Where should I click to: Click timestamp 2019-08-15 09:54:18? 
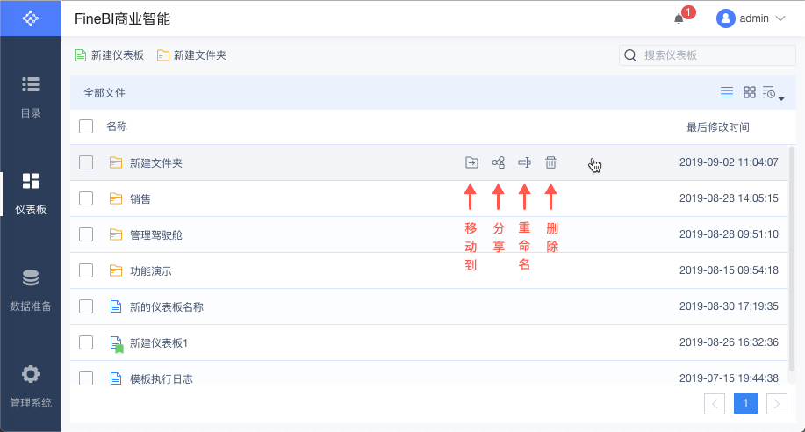[x=729, y=270]
